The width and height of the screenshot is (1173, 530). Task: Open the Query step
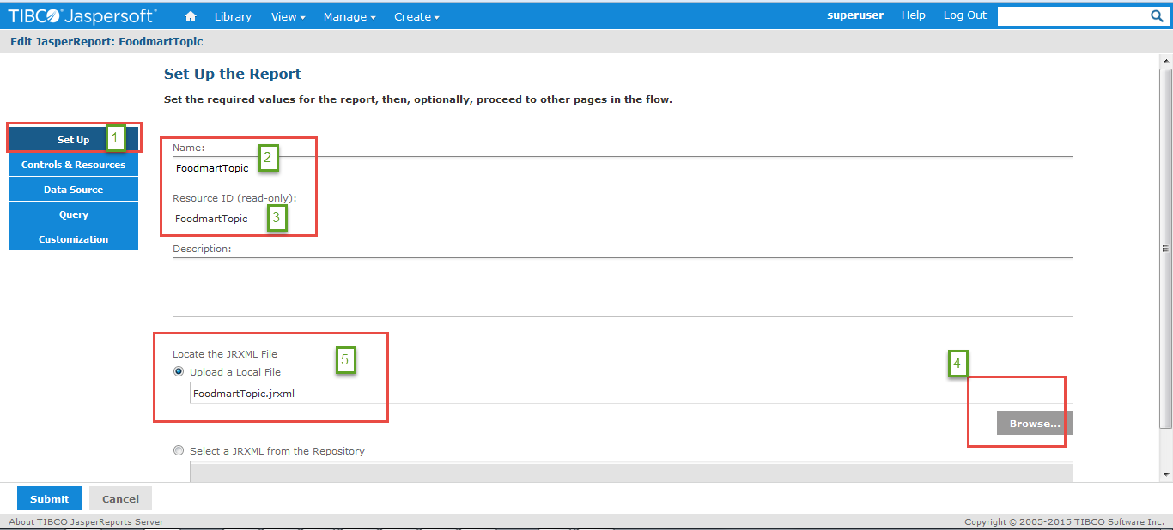(73, 214)
